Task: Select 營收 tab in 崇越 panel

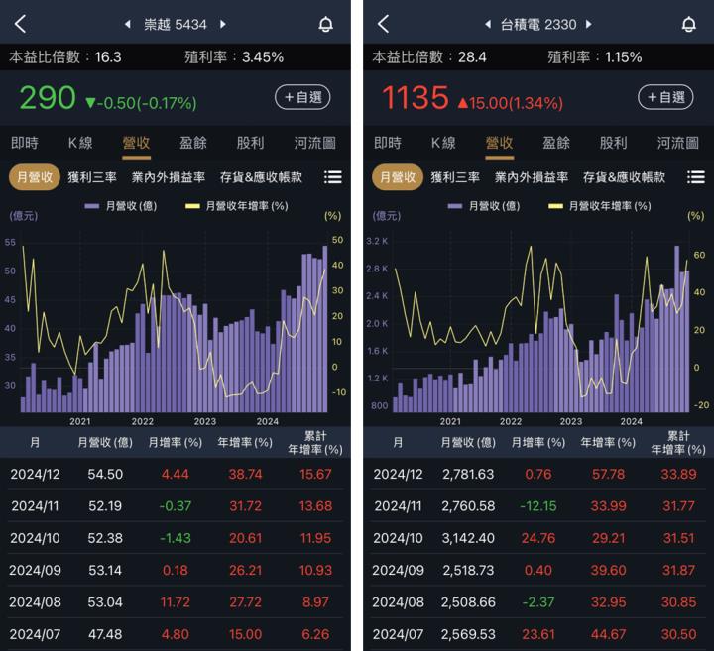Action: [136, 143]
